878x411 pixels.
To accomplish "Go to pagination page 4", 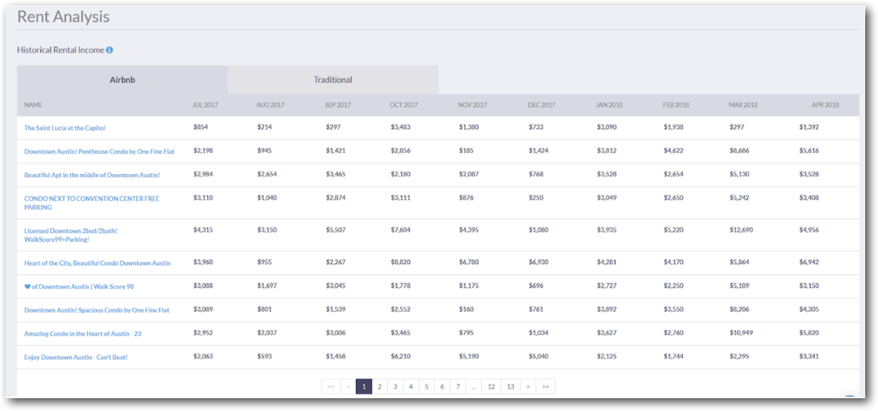I will point(411,386).
